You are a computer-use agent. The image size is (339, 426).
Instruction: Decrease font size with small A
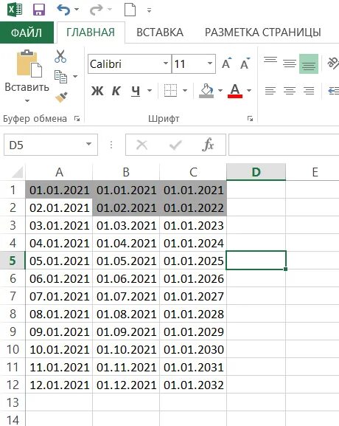[245, 63]
